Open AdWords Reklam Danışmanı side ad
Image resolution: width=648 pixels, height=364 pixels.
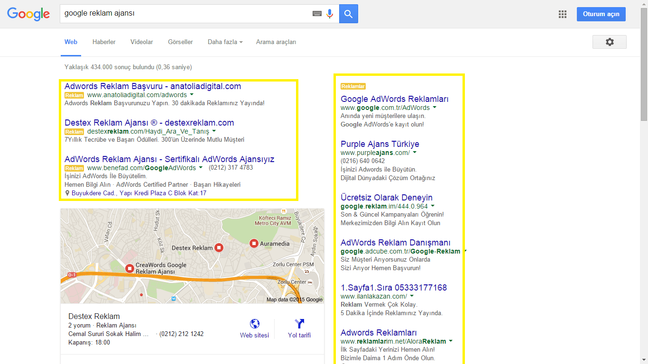click(x=396, y=243)
